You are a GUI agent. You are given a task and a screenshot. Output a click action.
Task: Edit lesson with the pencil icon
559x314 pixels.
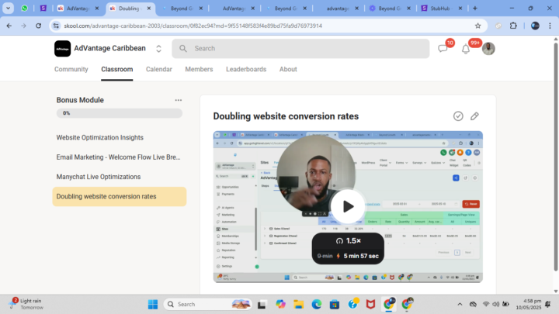click(x=474, y=116)
